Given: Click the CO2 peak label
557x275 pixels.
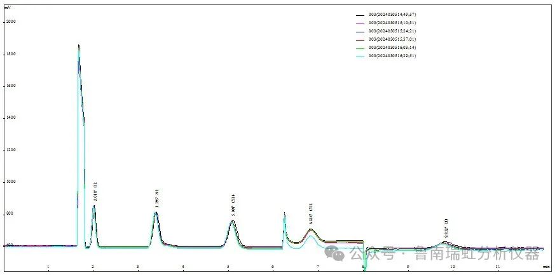Looking at the screenshot, I should (x=311, y=214).
